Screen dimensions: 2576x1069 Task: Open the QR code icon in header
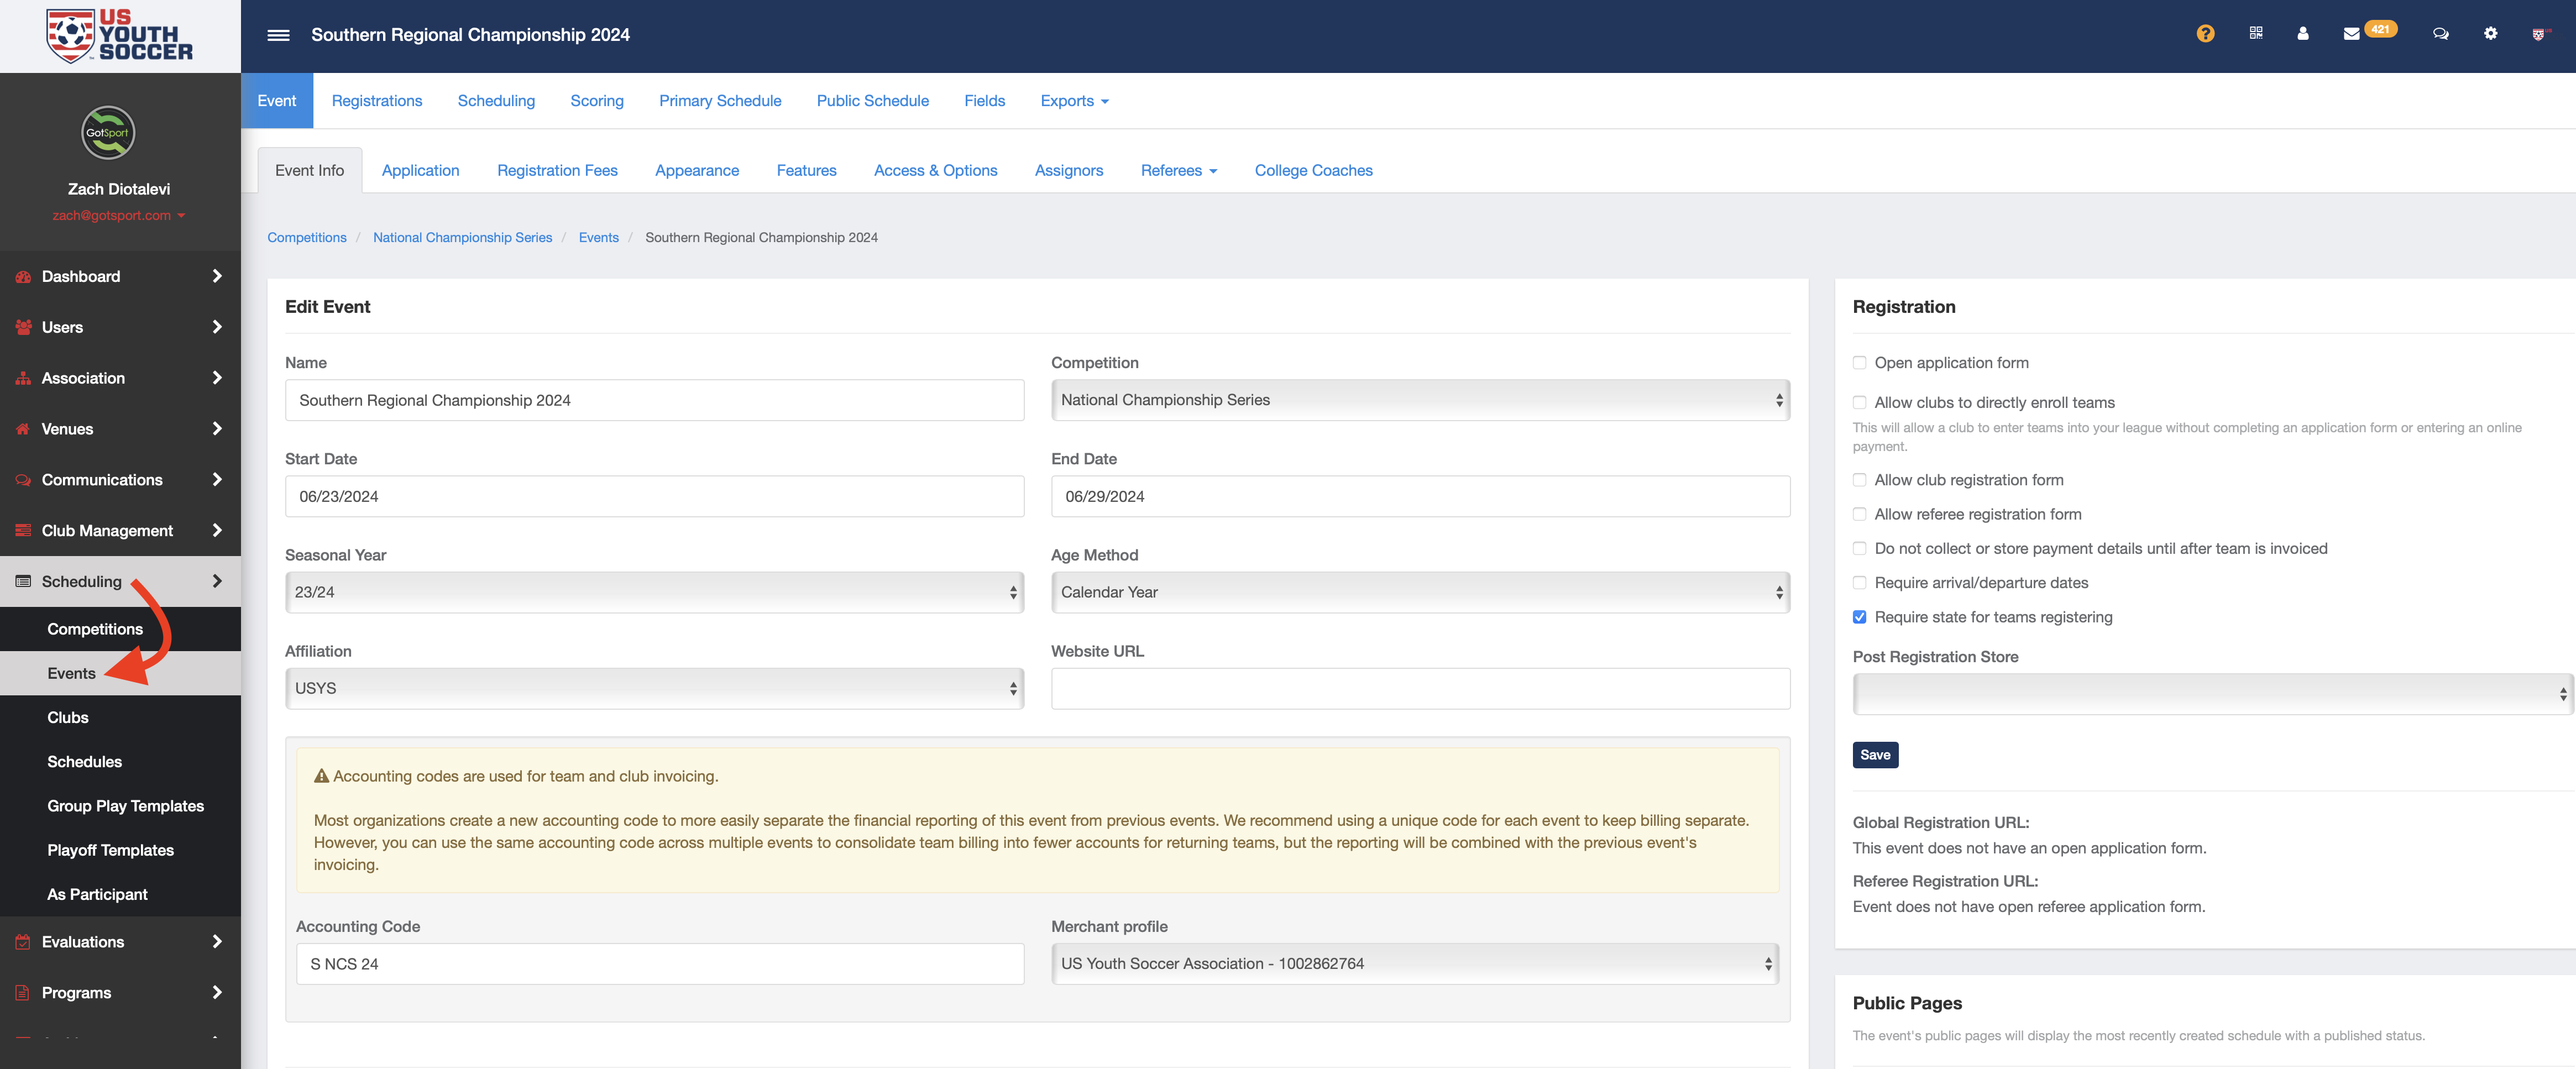(2256, 33)
